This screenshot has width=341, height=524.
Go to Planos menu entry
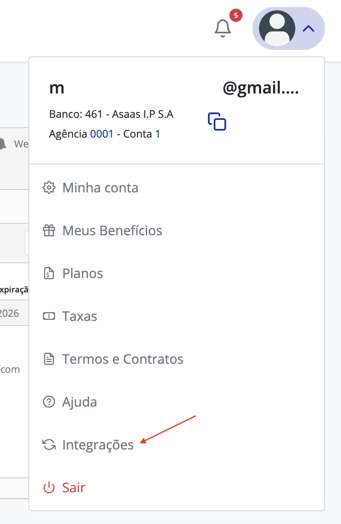(x=82, y=274)
